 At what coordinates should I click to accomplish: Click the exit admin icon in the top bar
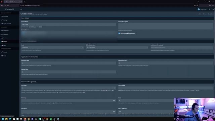point(210,9)
